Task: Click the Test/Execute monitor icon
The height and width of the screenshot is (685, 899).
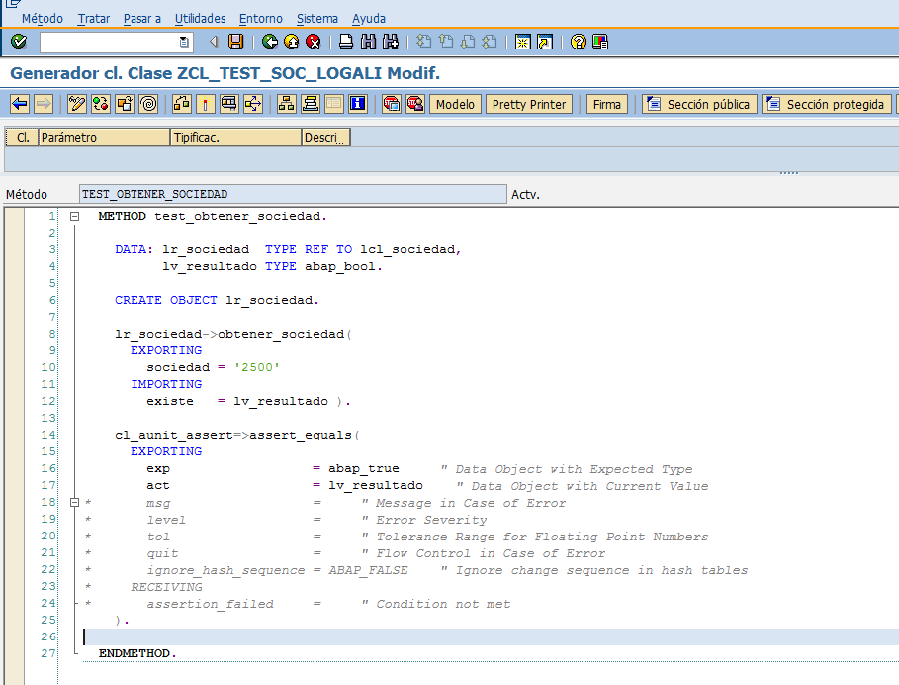Action: (229, 104)
